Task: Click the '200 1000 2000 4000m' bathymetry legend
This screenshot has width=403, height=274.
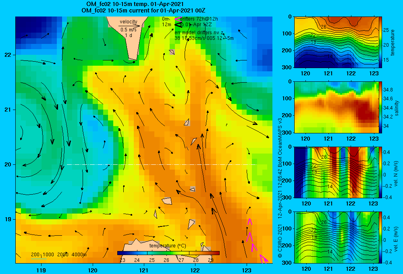Action: coord(59,255)
